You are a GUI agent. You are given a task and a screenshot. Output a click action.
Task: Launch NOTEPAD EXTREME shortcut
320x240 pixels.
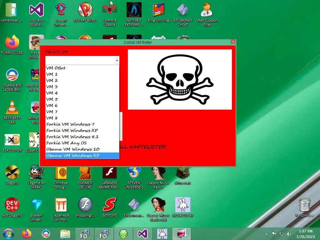tap(134, 14)
